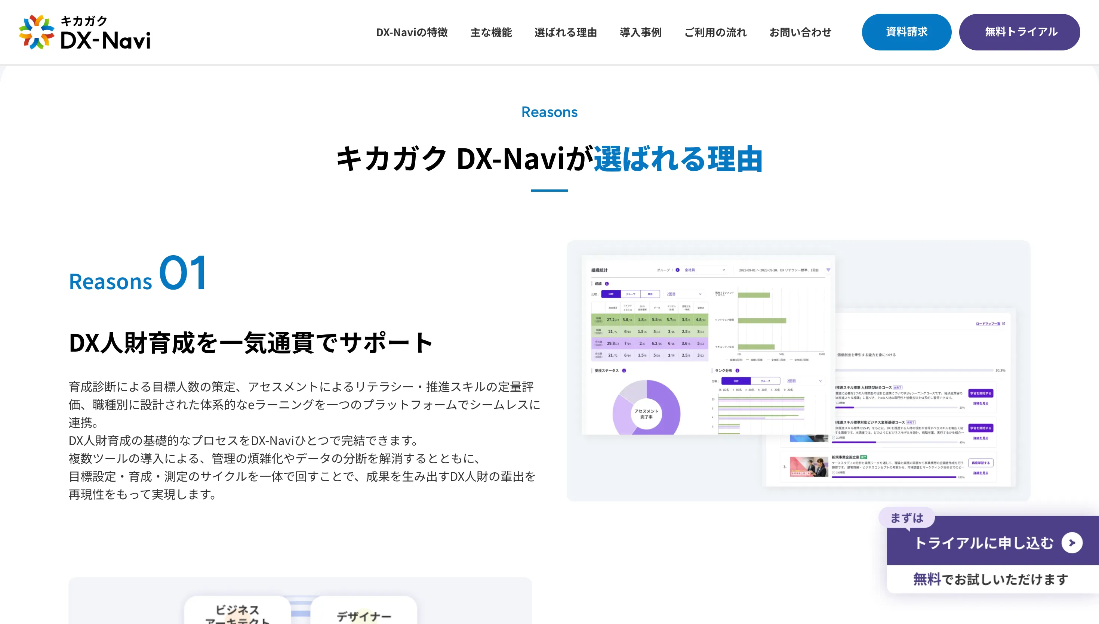Click the キカガク DX-Navi logo
The image size is (1099, 624).
(x=84, y=32)
